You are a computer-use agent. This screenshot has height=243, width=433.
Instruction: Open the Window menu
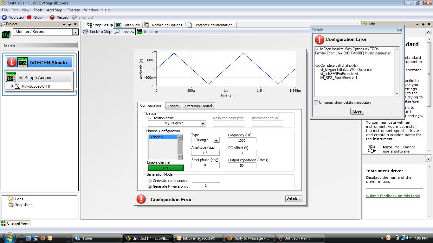pos(91,10)
